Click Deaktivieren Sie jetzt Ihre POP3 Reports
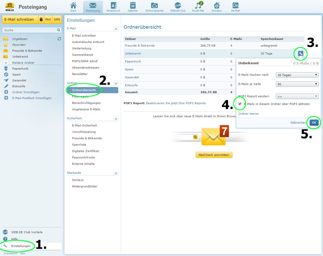 176,103
